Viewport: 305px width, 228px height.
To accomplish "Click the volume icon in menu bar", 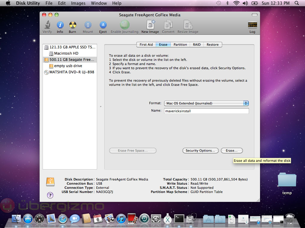I will [x=245, y=3].
